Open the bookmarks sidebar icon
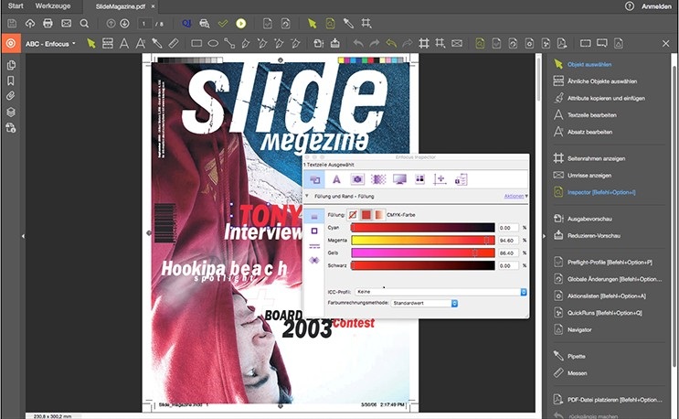Screen dimensions: 679x419 [x=11, y=81]
